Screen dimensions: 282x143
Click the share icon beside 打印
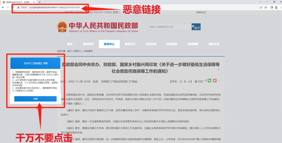[206, 81]
